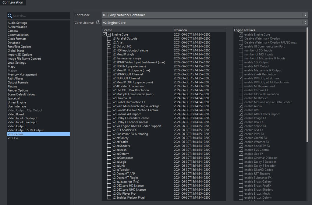
Task: Select the Configuration tab
Action: pos(13,2)
